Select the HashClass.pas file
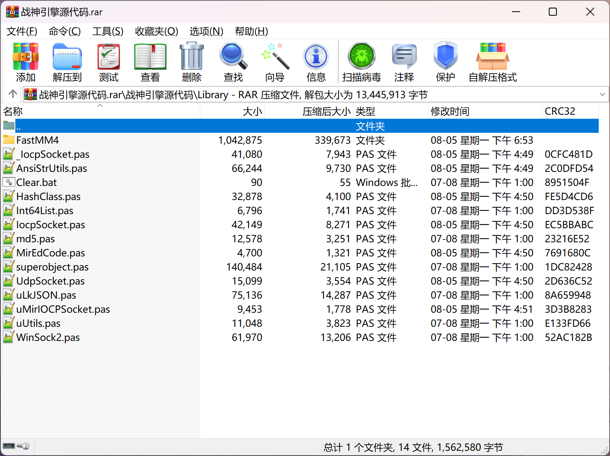 [x=48, y=196]
